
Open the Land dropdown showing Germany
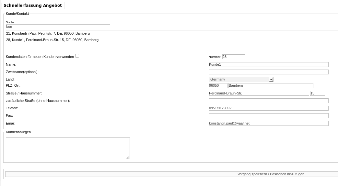click(241, 80)
